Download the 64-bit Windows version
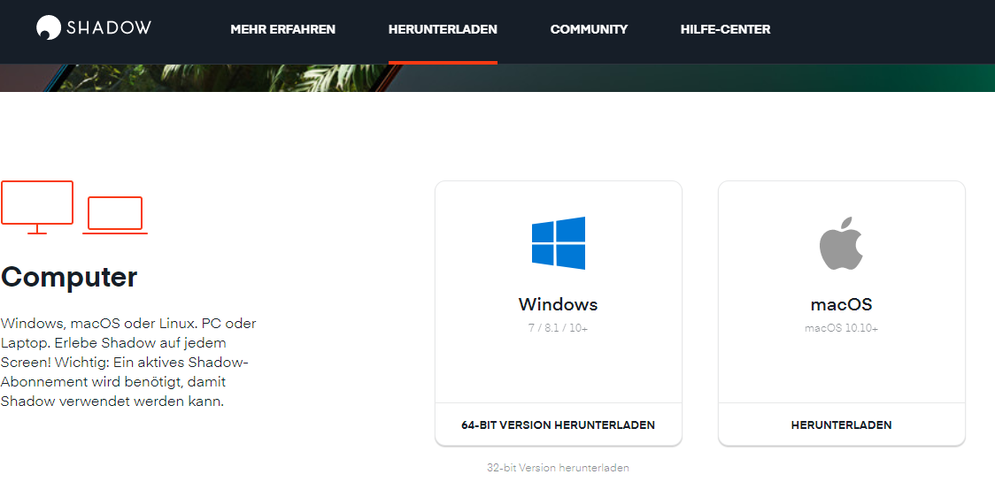 (559, 425)
